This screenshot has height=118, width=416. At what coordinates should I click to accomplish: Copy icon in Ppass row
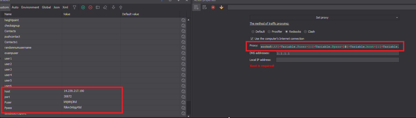pyautogui.click(x=183, y=108)
